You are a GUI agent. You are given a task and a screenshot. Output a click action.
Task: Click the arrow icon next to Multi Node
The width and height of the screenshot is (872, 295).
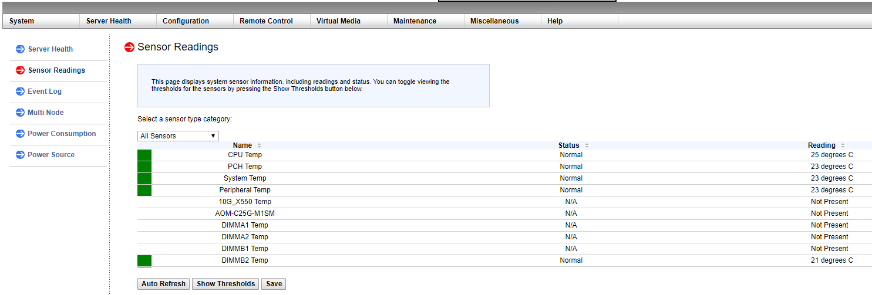pyautogui.click(x=21, y=113)
